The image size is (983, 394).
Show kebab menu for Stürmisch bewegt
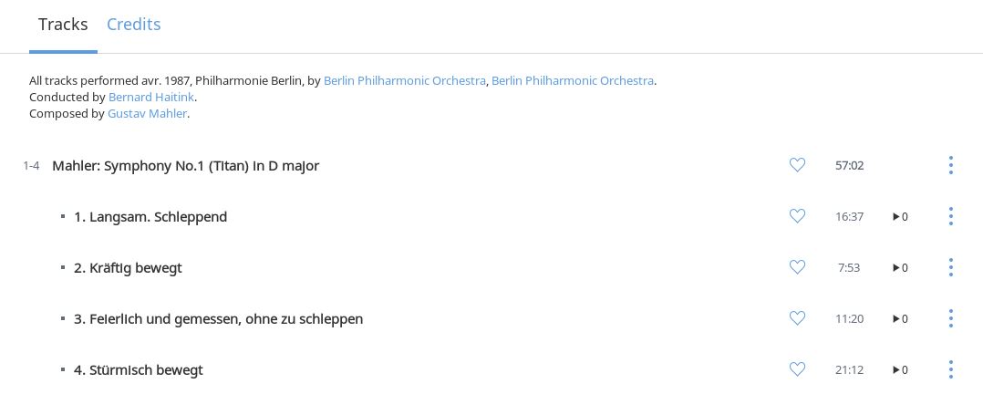(x=950, y=369)
